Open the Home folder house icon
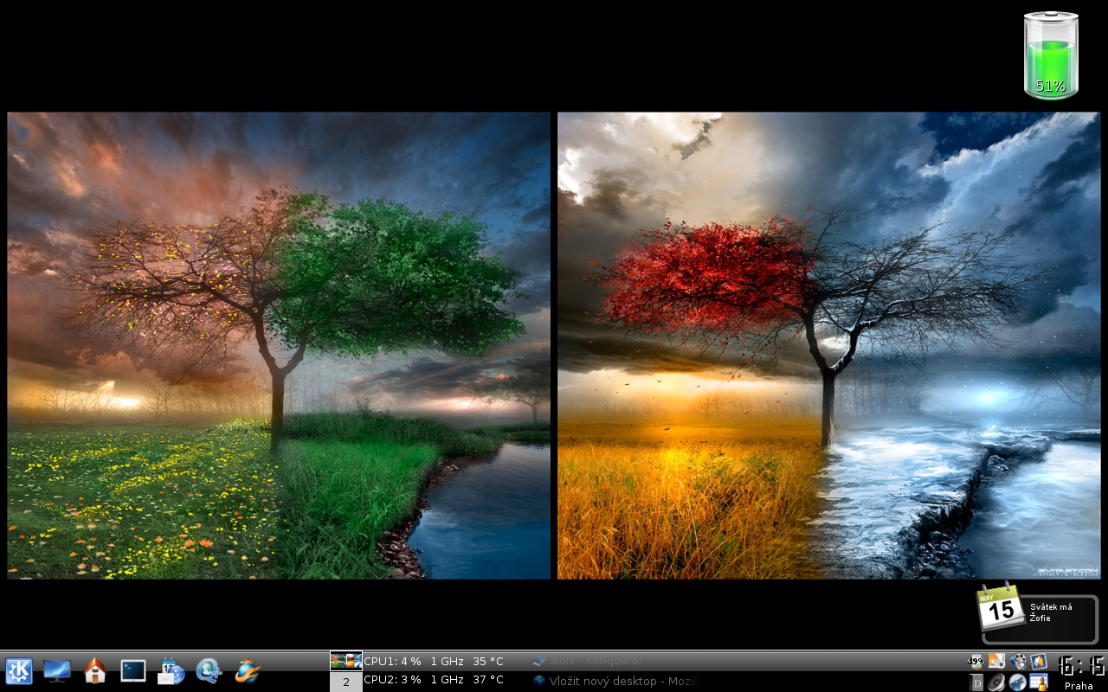This screenshot has height=692, width=1108. (x=95, y=670)
